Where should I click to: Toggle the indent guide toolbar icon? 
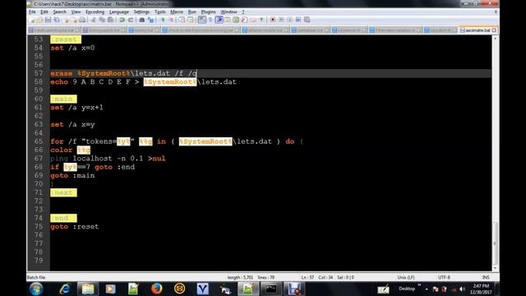(219, 20)
